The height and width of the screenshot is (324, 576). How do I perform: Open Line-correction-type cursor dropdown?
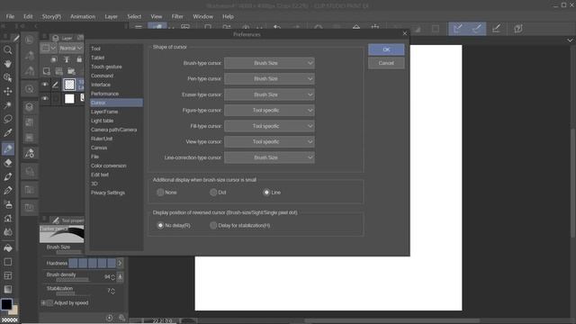[269, 157]
